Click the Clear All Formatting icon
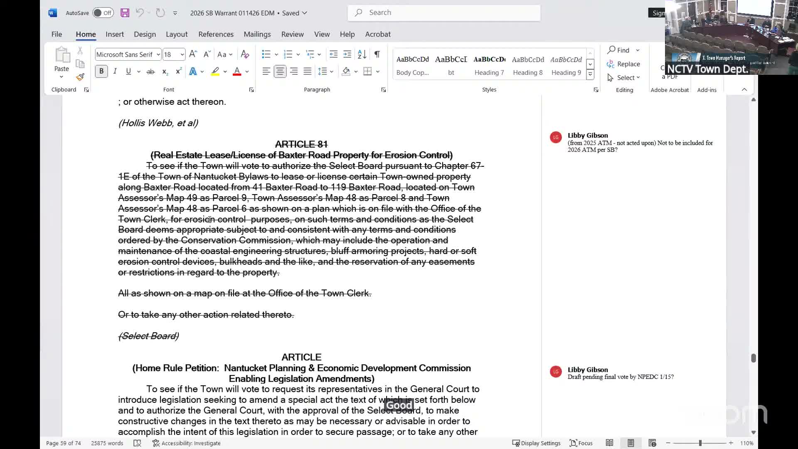The height and width of the screenshot is (449, 798). click(245, 54)
